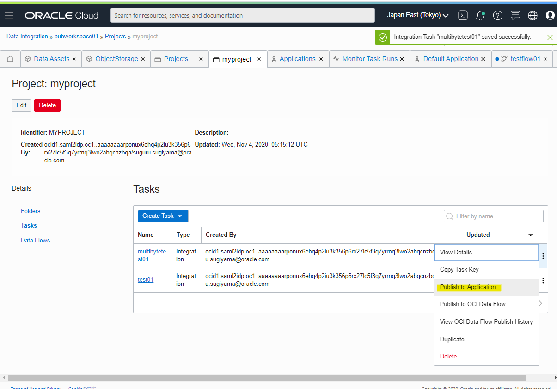The image size is (557, 389).
Task: Close the Default Application tab
Action: point(484,59)
